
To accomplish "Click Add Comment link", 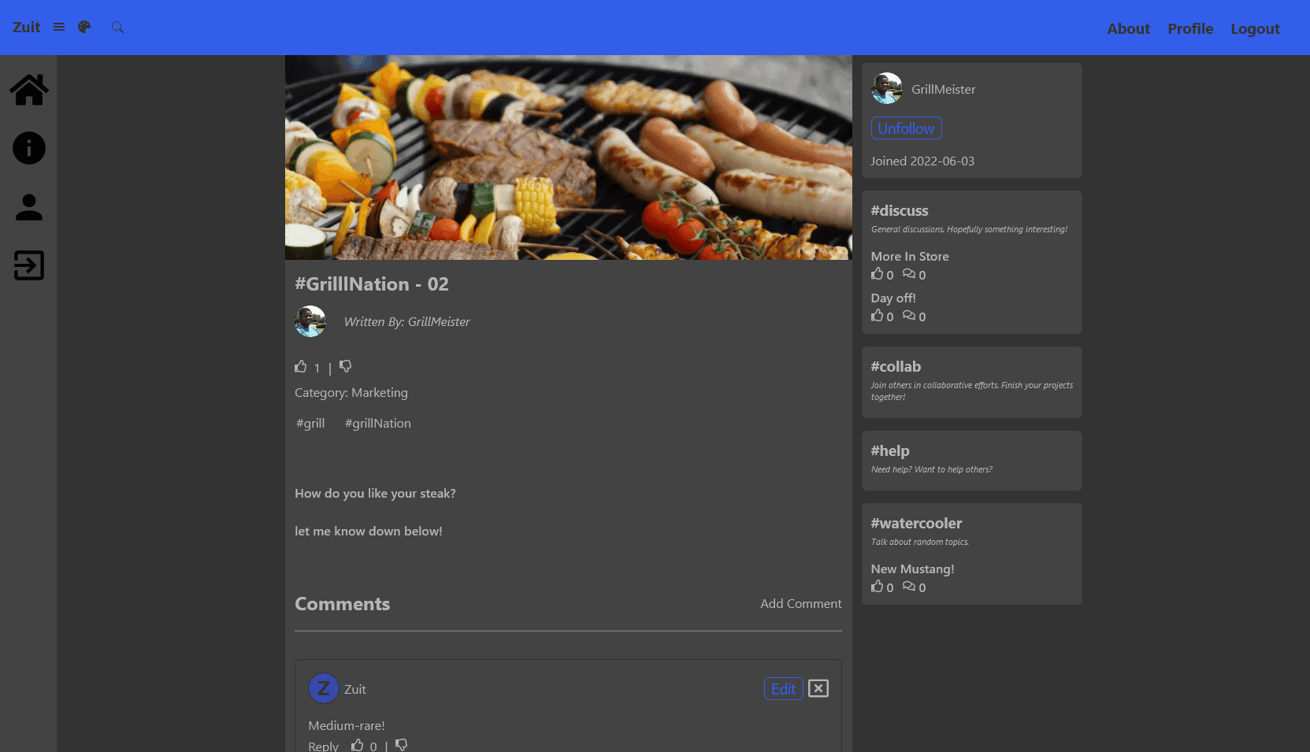I will click(800, 603).
